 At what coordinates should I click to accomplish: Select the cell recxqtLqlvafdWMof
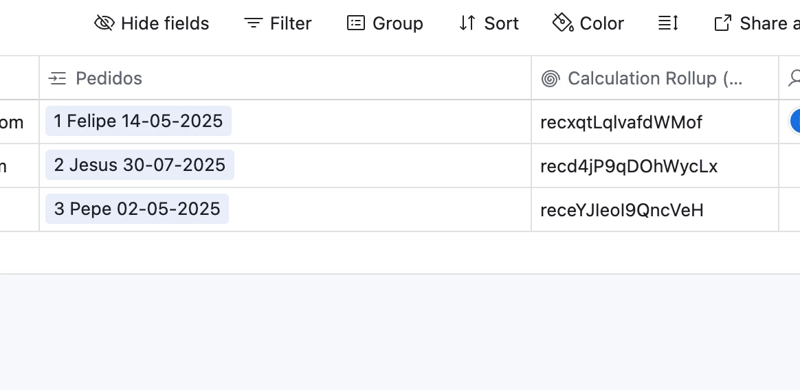point(655,122)
